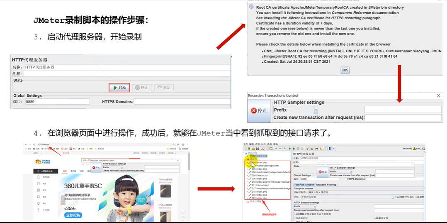Click the blue 立即抢购 button on the banner
Viewport: 447px width, 223px height.
click(73, 215)
